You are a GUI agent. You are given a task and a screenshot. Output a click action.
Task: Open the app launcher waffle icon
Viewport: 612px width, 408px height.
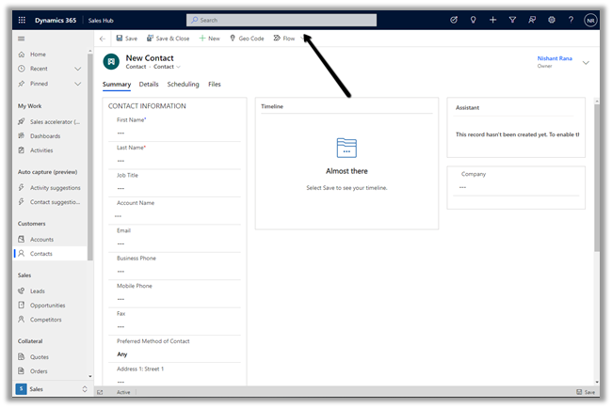(x=22, y=20)
